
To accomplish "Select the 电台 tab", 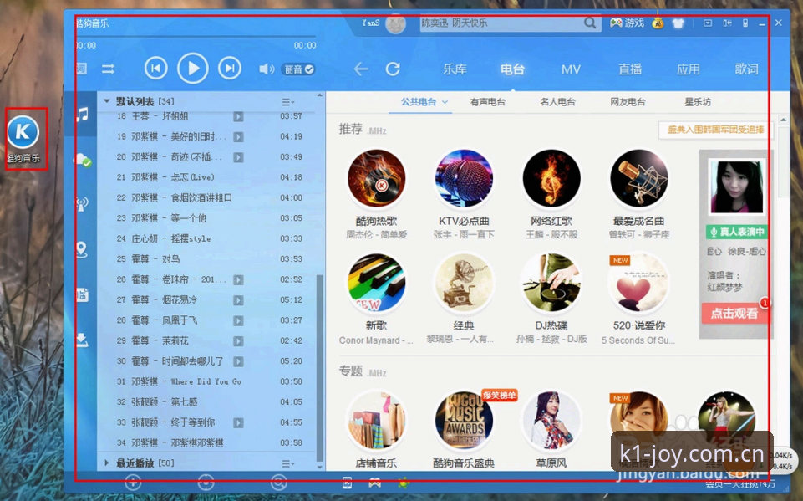I will (x=512, y=69).
